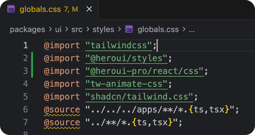Click the green change marker beside line 2
This screenshot has width=255, height=135.
tap(32, 58)
